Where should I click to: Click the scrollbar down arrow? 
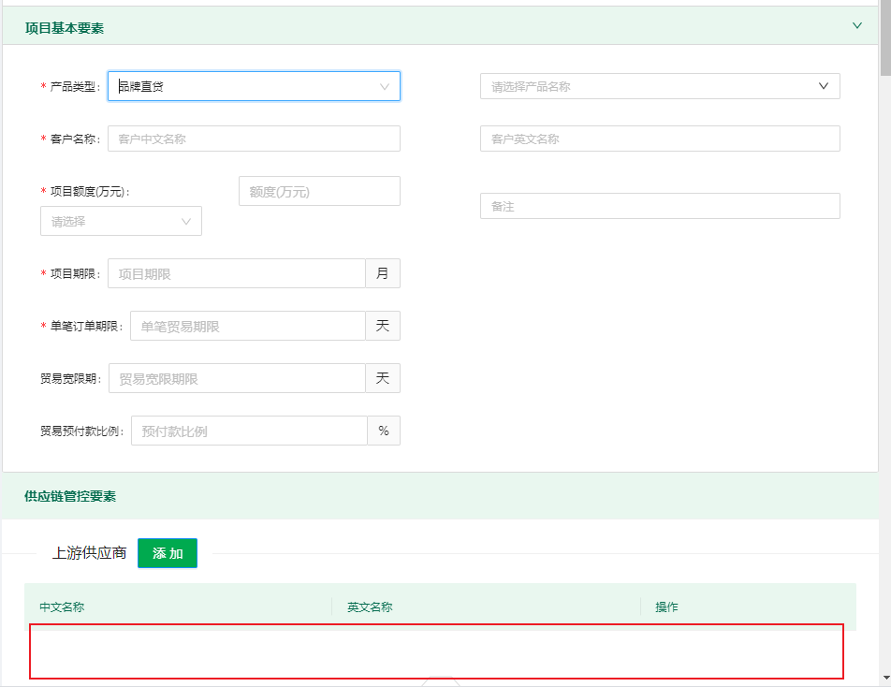(886, 678)
